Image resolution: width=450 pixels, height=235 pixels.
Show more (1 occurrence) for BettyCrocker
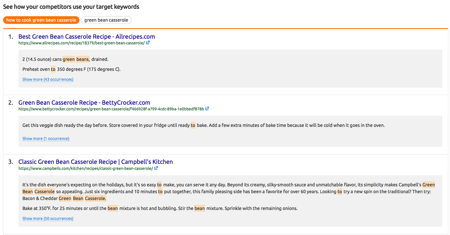click(46, 139)
